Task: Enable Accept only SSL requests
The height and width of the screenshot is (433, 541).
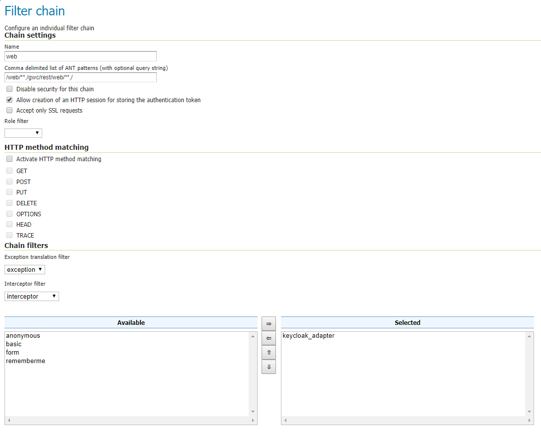Action: (9, 110)
